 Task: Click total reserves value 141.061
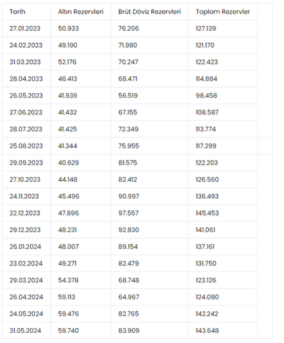pyautogui.click(x=205, y=230)
